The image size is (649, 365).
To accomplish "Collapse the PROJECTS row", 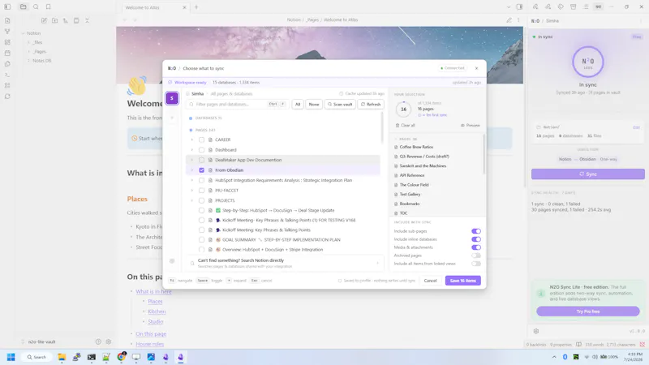I will click(x=192, y=200).
